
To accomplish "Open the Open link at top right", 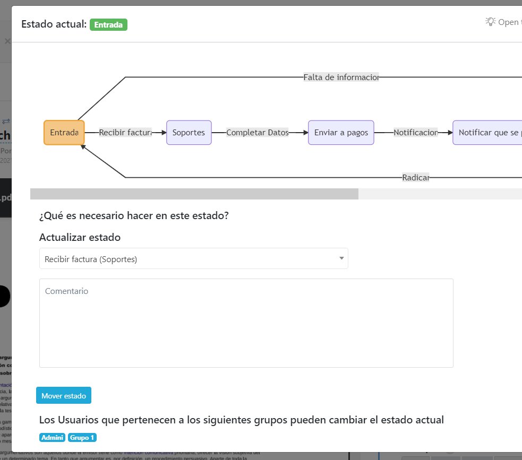I will click(x=509, y=22).
